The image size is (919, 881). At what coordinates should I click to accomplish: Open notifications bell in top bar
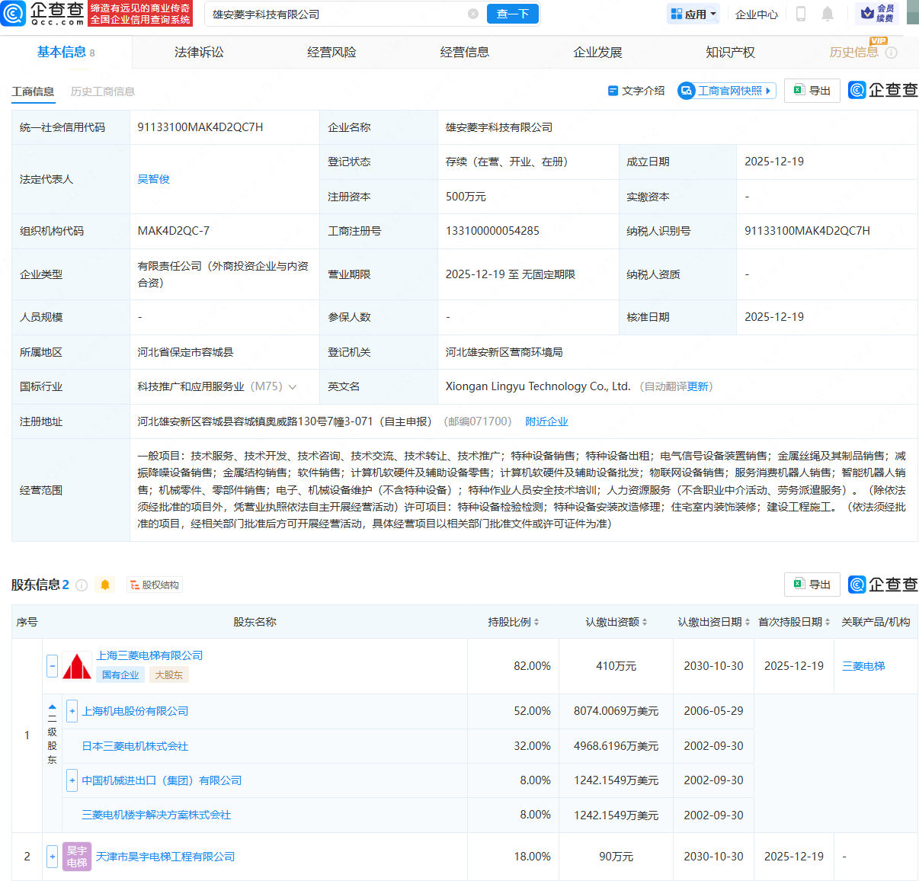(x=828, y=14)
